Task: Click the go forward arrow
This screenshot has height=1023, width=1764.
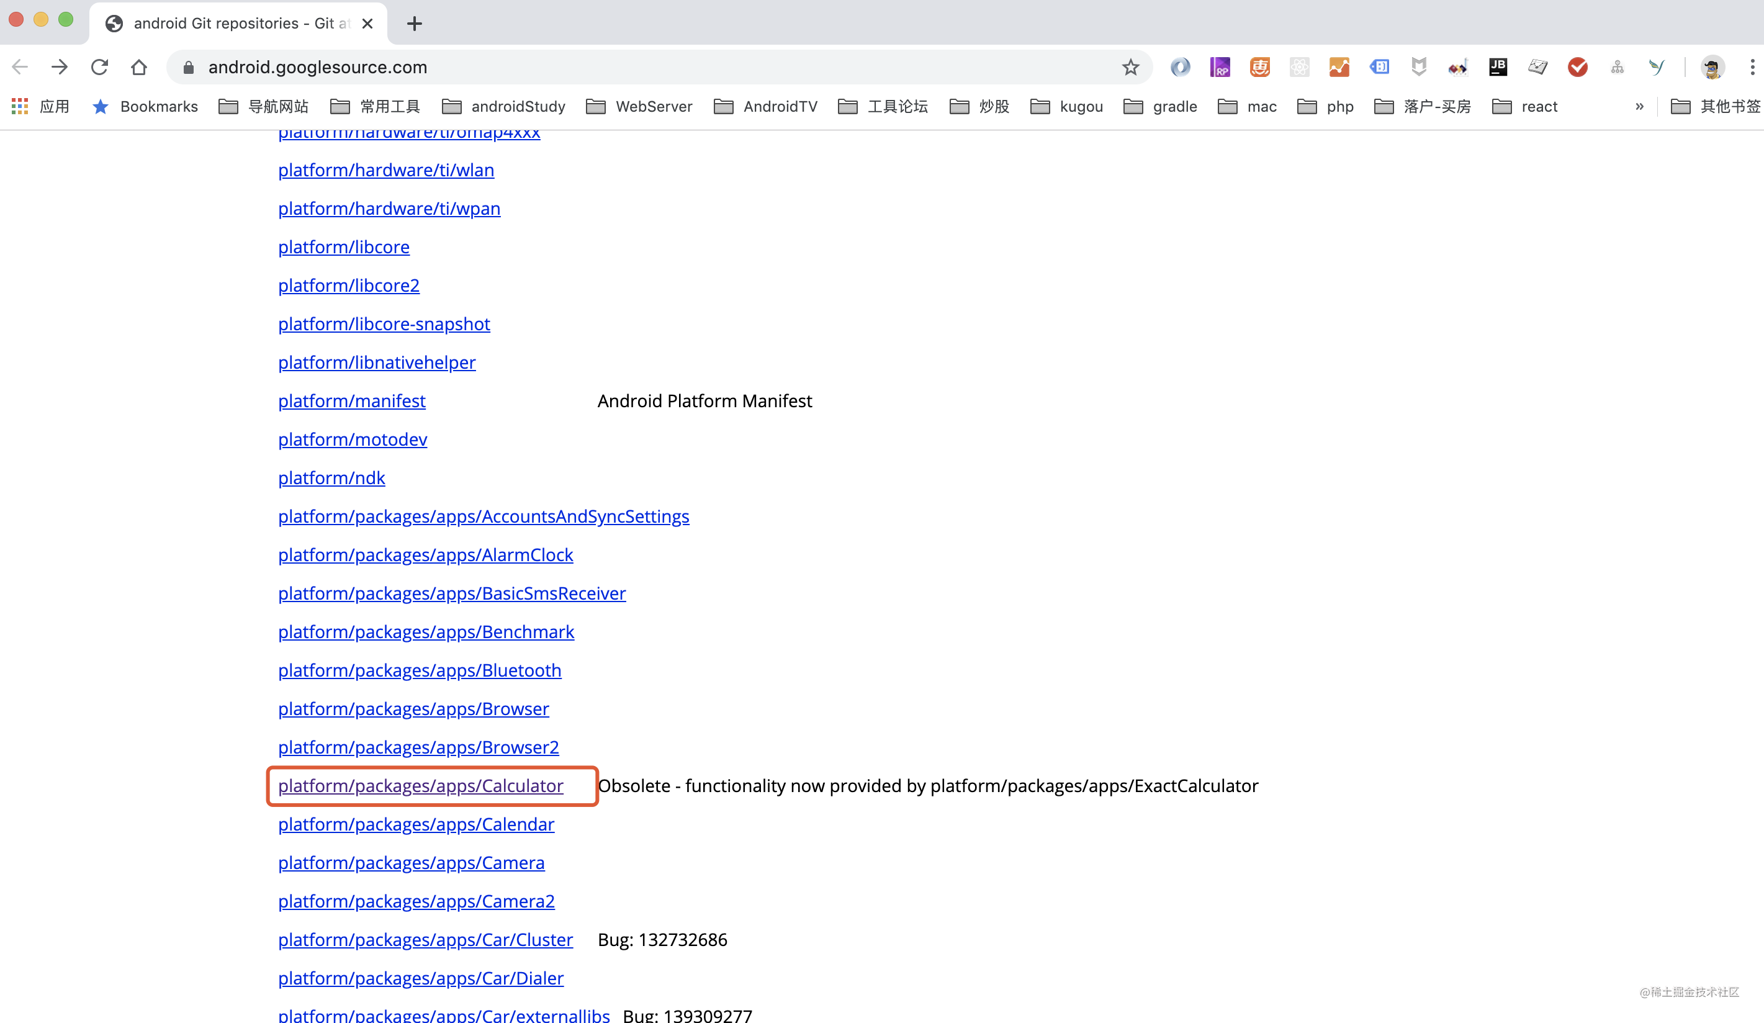Action: (x=60, y=67)
